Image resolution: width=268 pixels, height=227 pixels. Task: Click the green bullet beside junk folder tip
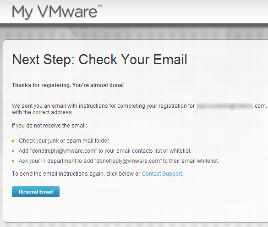coord(13,141)
